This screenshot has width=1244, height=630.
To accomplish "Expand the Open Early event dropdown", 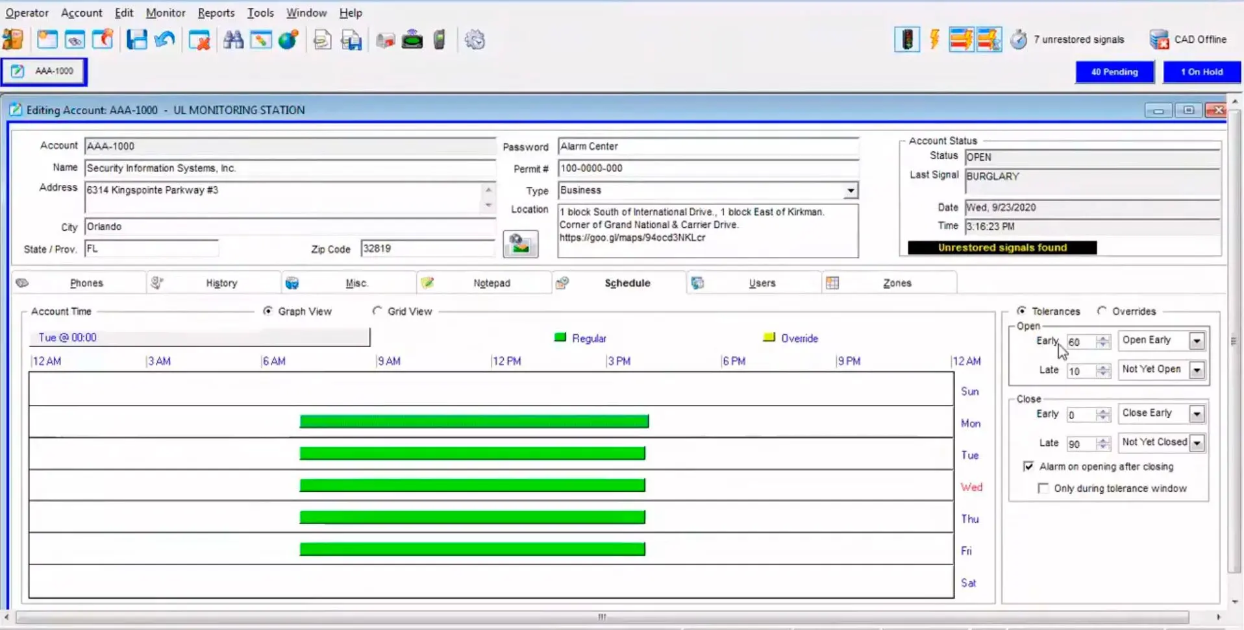I will tap(1197, 341).
